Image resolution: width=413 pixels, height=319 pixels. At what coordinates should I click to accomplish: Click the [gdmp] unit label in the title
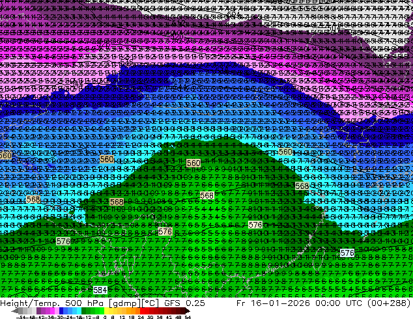[125, 303]
